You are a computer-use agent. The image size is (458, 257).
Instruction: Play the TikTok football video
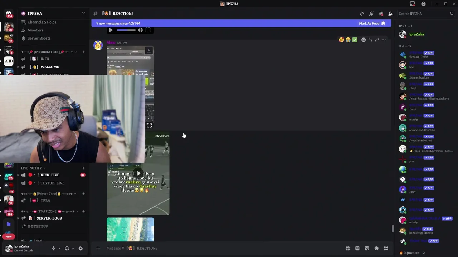[x=138, y=174]
